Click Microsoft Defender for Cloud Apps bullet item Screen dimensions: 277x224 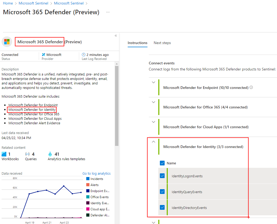coord(35,118)
